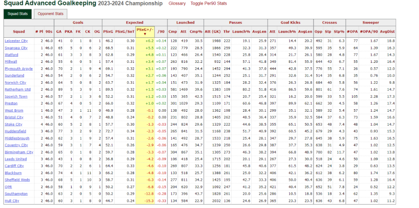Image resolution: width=419 pixels, height=208 pixels.
Task: Click the Hull City team link
Action: (12, 201)
